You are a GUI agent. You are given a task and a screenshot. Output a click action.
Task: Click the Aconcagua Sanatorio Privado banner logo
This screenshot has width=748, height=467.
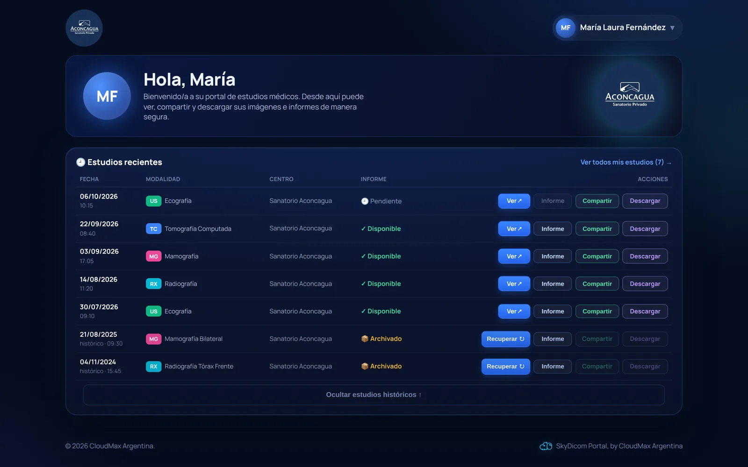(x=630, y=95)
